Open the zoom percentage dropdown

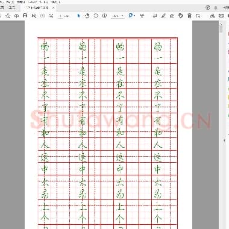118,16
